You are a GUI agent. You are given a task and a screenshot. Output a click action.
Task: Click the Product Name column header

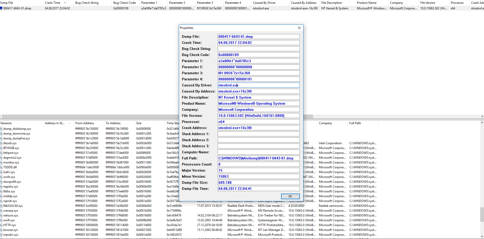[371, 3]
